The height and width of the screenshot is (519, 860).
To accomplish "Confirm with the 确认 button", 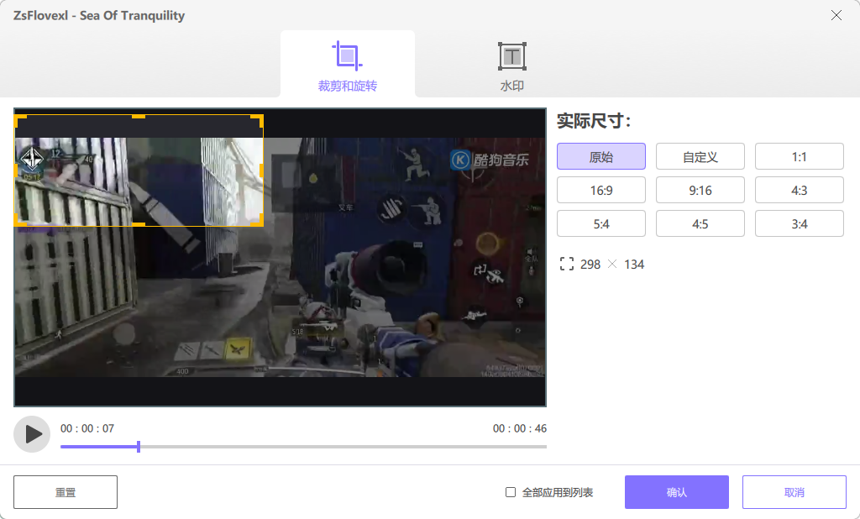I will click(x=677, y=492).
